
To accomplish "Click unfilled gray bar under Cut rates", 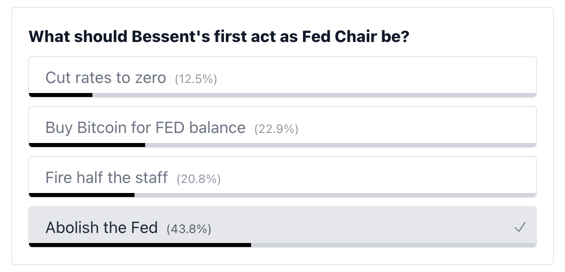I will pyautogui.click(x=314, y=94).
